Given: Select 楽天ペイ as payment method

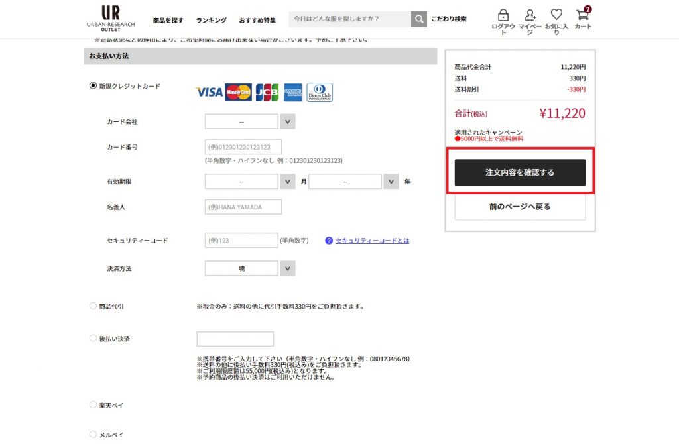Looking at the screenshot, I should [x=93, y=404].
